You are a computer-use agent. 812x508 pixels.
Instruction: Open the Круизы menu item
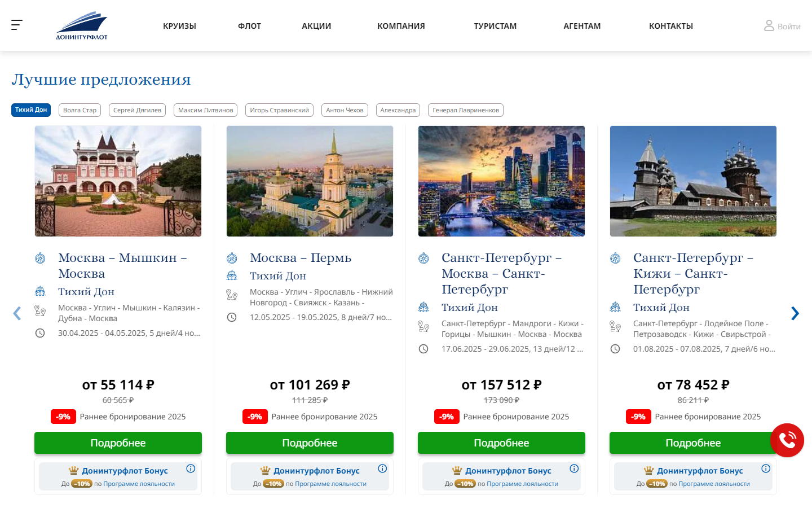click(179, 26)
